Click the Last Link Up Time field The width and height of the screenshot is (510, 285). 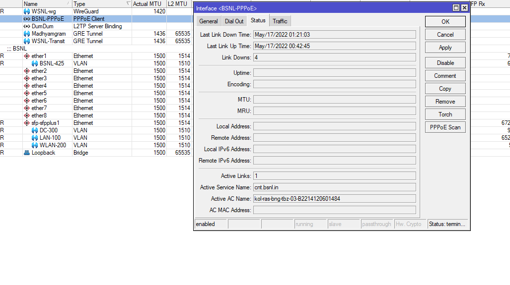tap(334, 46)
